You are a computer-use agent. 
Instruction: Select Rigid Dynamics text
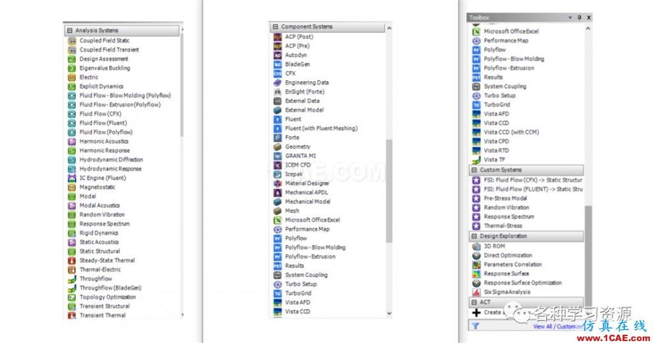tap(99, 233)
